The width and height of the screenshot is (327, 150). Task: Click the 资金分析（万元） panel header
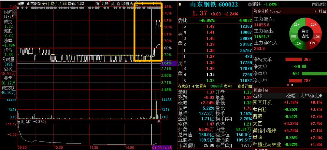tap(267, 11)
